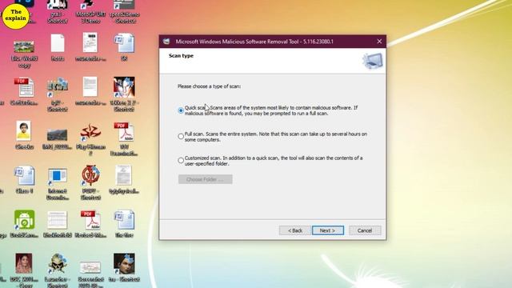Click the Next > button
The image size is (512, 288).
pos(328,230)
